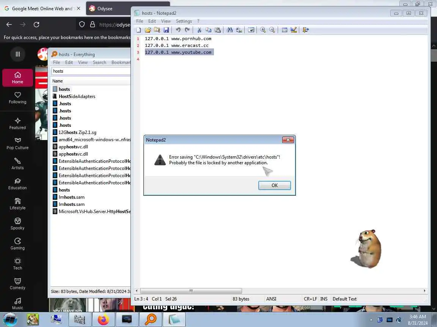The width and height of the screenshot is (437, 327).
Task: Click the Find binoculars icon in Notepad2
Action: click(x=230, y=30)
